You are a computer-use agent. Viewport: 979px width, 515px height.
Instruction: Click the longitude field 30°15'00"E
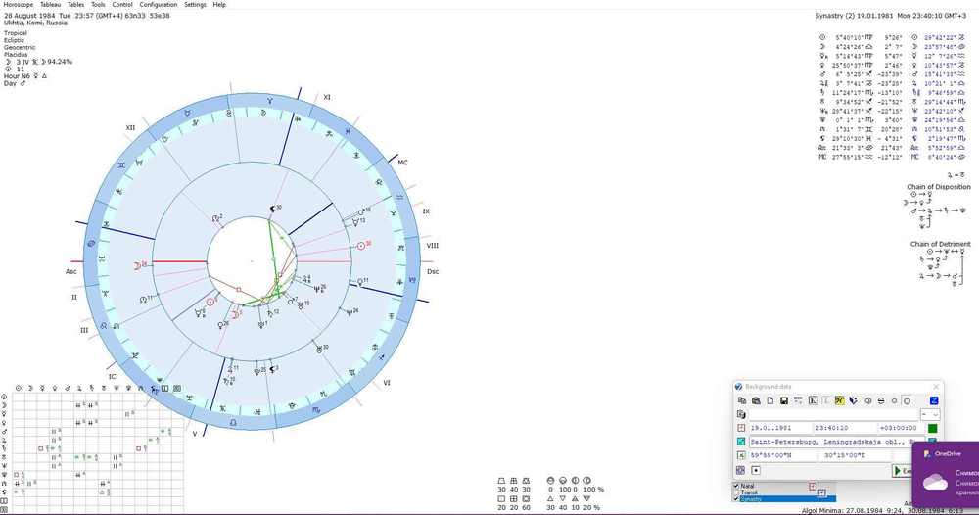pyautogui.click(x=856, y=455)
